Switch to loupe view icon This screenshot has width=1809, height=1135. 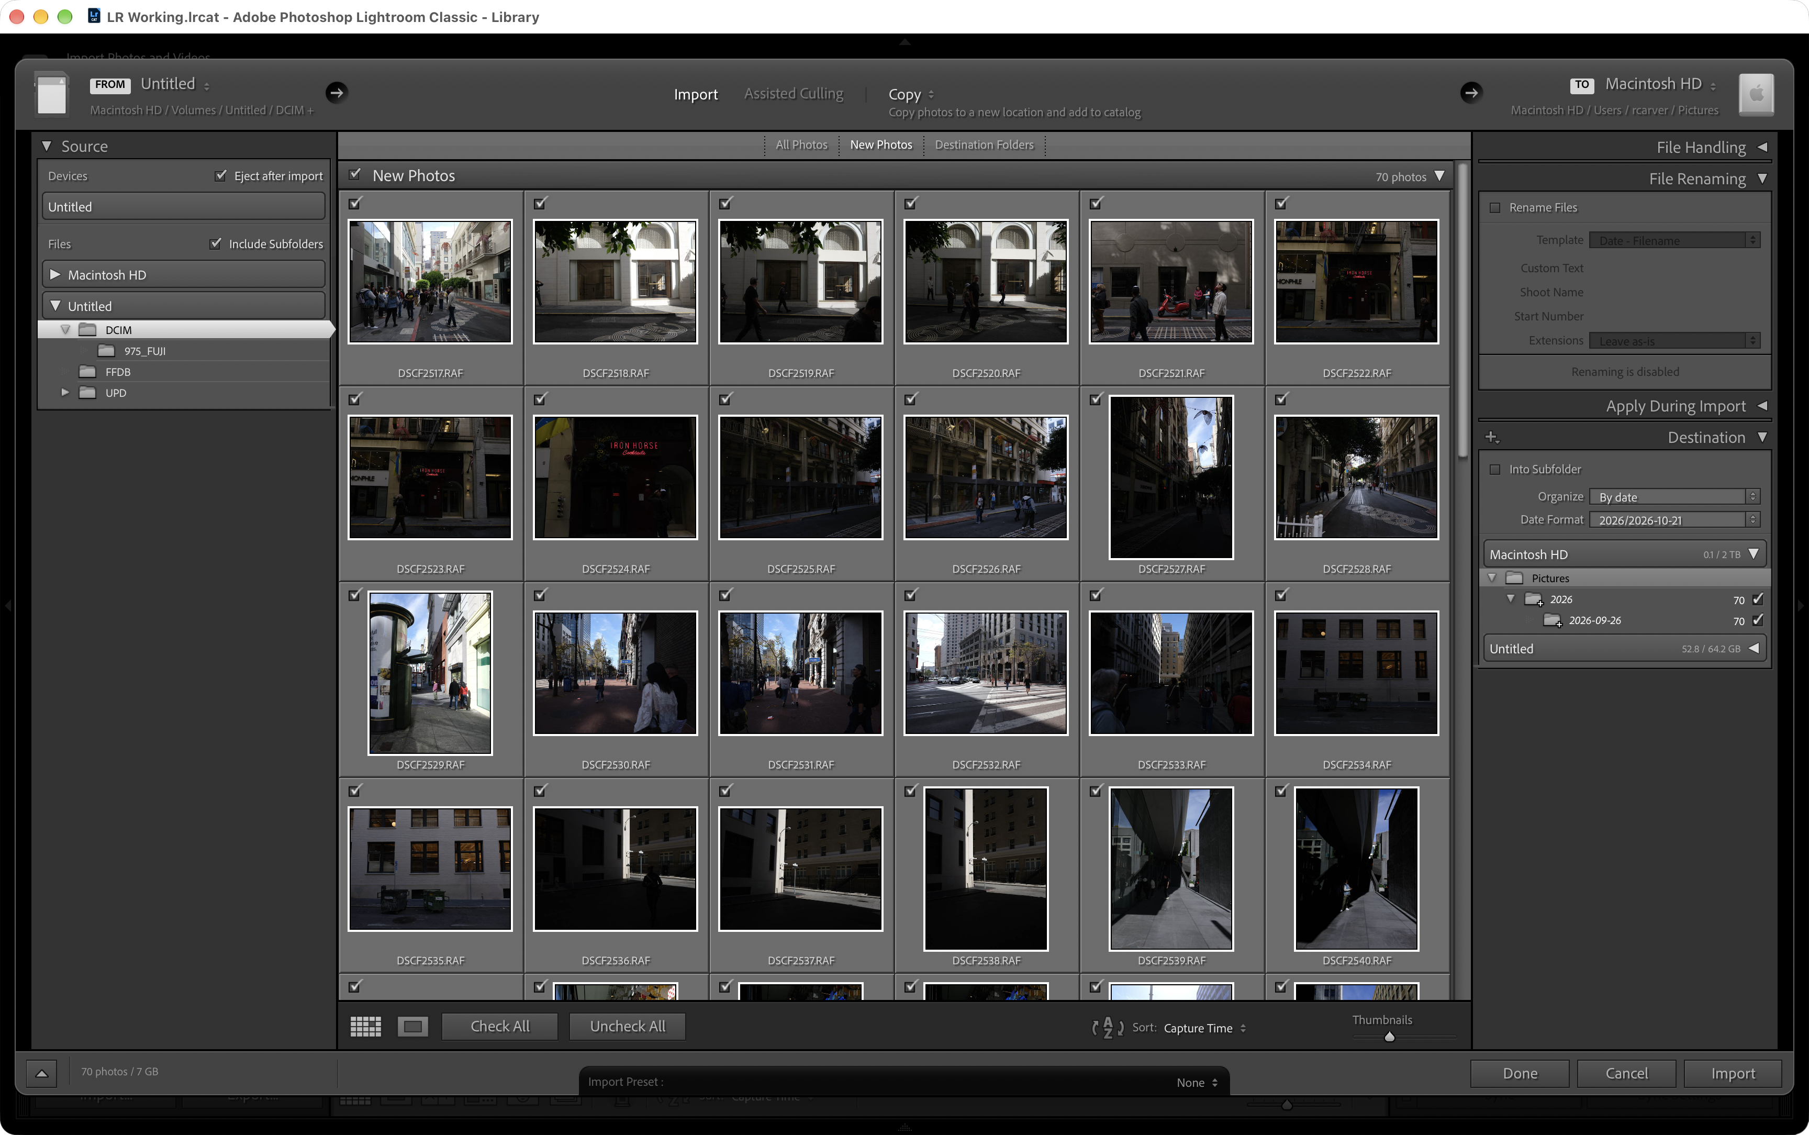[x=412, y=1026]
